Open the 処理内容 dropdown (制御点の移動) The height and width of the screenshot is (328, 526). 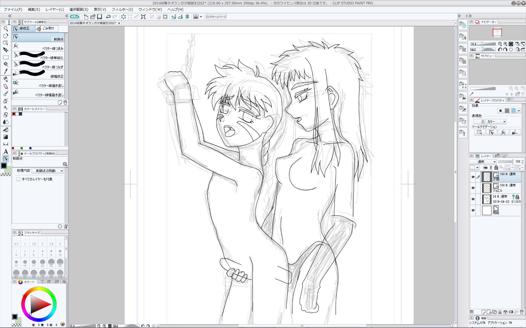tap(48, 171)
